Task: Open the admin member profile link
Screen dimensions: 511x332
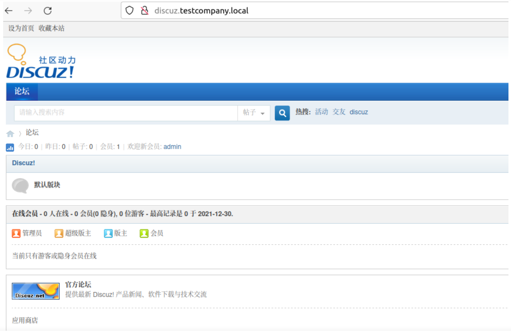Action: click(172, 147)
